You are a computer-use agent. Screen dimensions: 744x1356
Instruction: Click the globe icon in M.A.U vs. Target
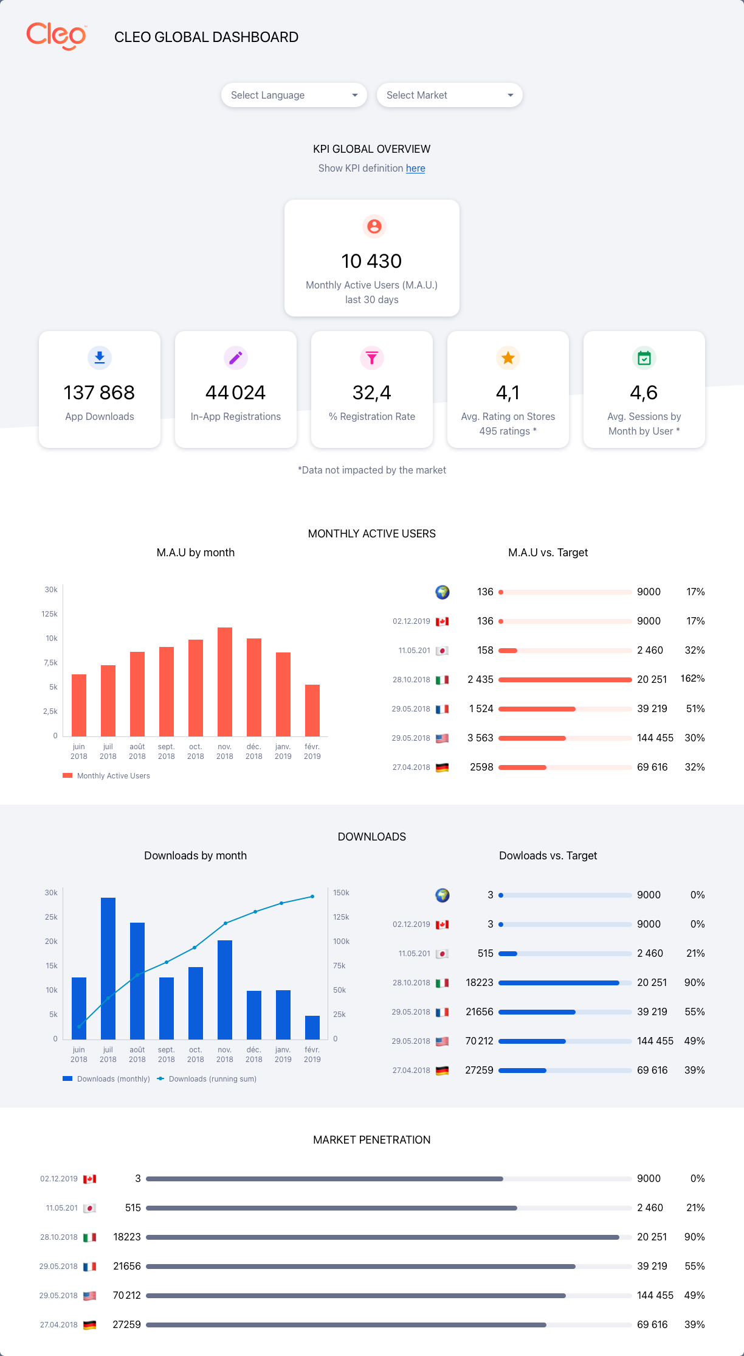[443, 592]
